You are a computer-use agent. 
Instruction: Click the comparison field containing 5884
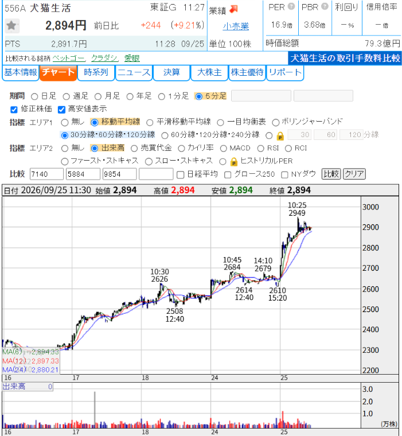[x=83, y=174]
